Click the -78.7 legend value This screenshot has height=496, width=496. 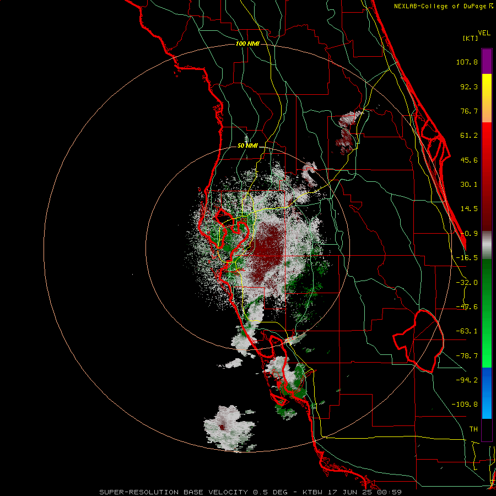pyautogui.click(x=467, y=356)
